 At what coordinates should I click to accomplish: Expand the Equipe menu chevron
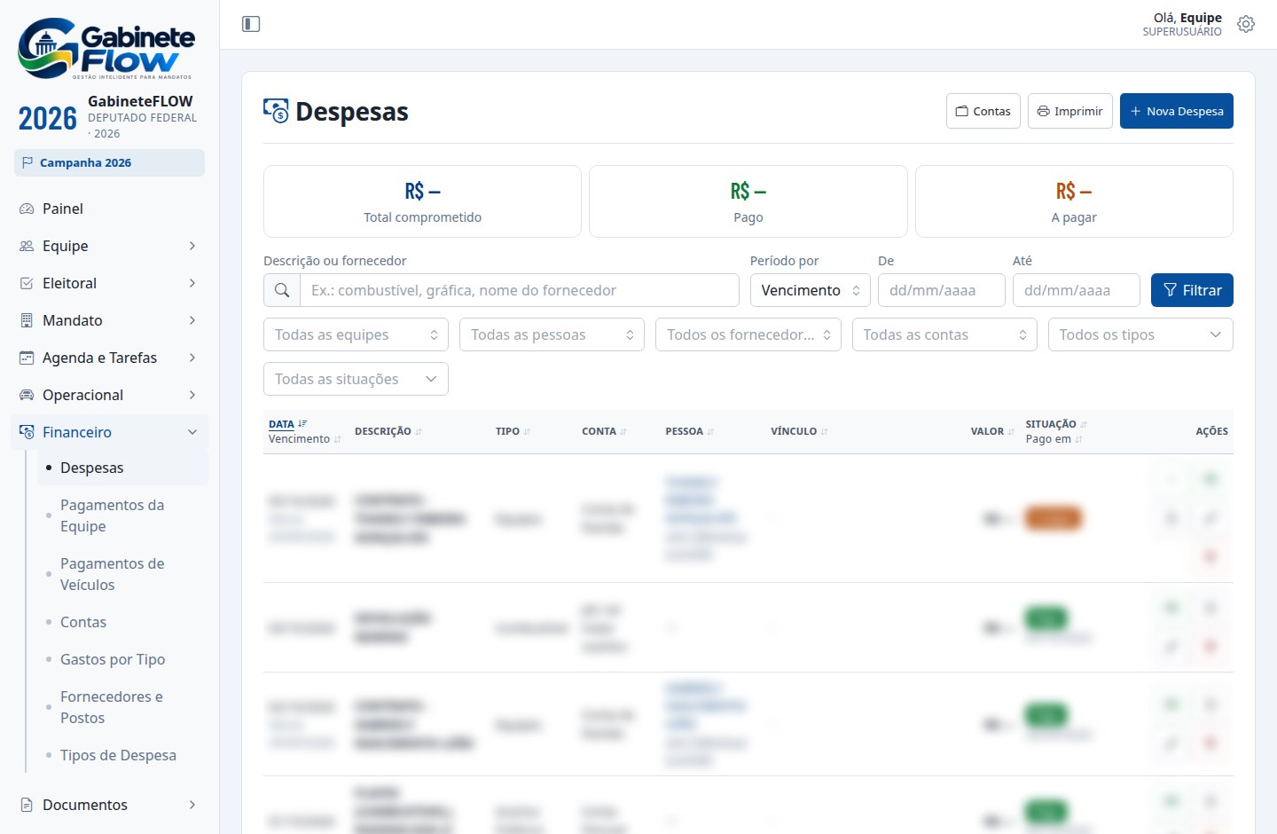coord(192,246)
